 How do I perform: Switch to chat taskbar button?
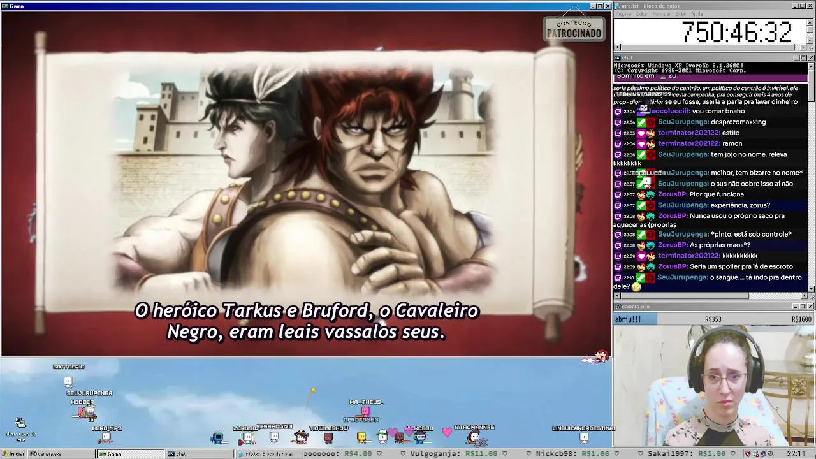(200, 454)
